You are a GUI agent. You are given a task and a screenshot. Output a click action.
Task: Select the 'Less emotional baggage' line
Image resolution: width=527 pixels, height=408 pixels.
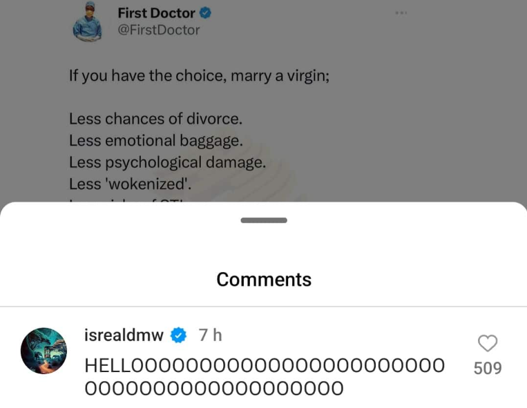[x=155, y=140]
